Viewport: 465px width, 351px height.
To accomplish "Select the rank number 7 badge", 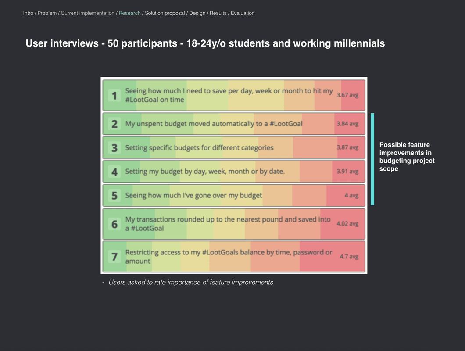I will click(x=114, y=257).
